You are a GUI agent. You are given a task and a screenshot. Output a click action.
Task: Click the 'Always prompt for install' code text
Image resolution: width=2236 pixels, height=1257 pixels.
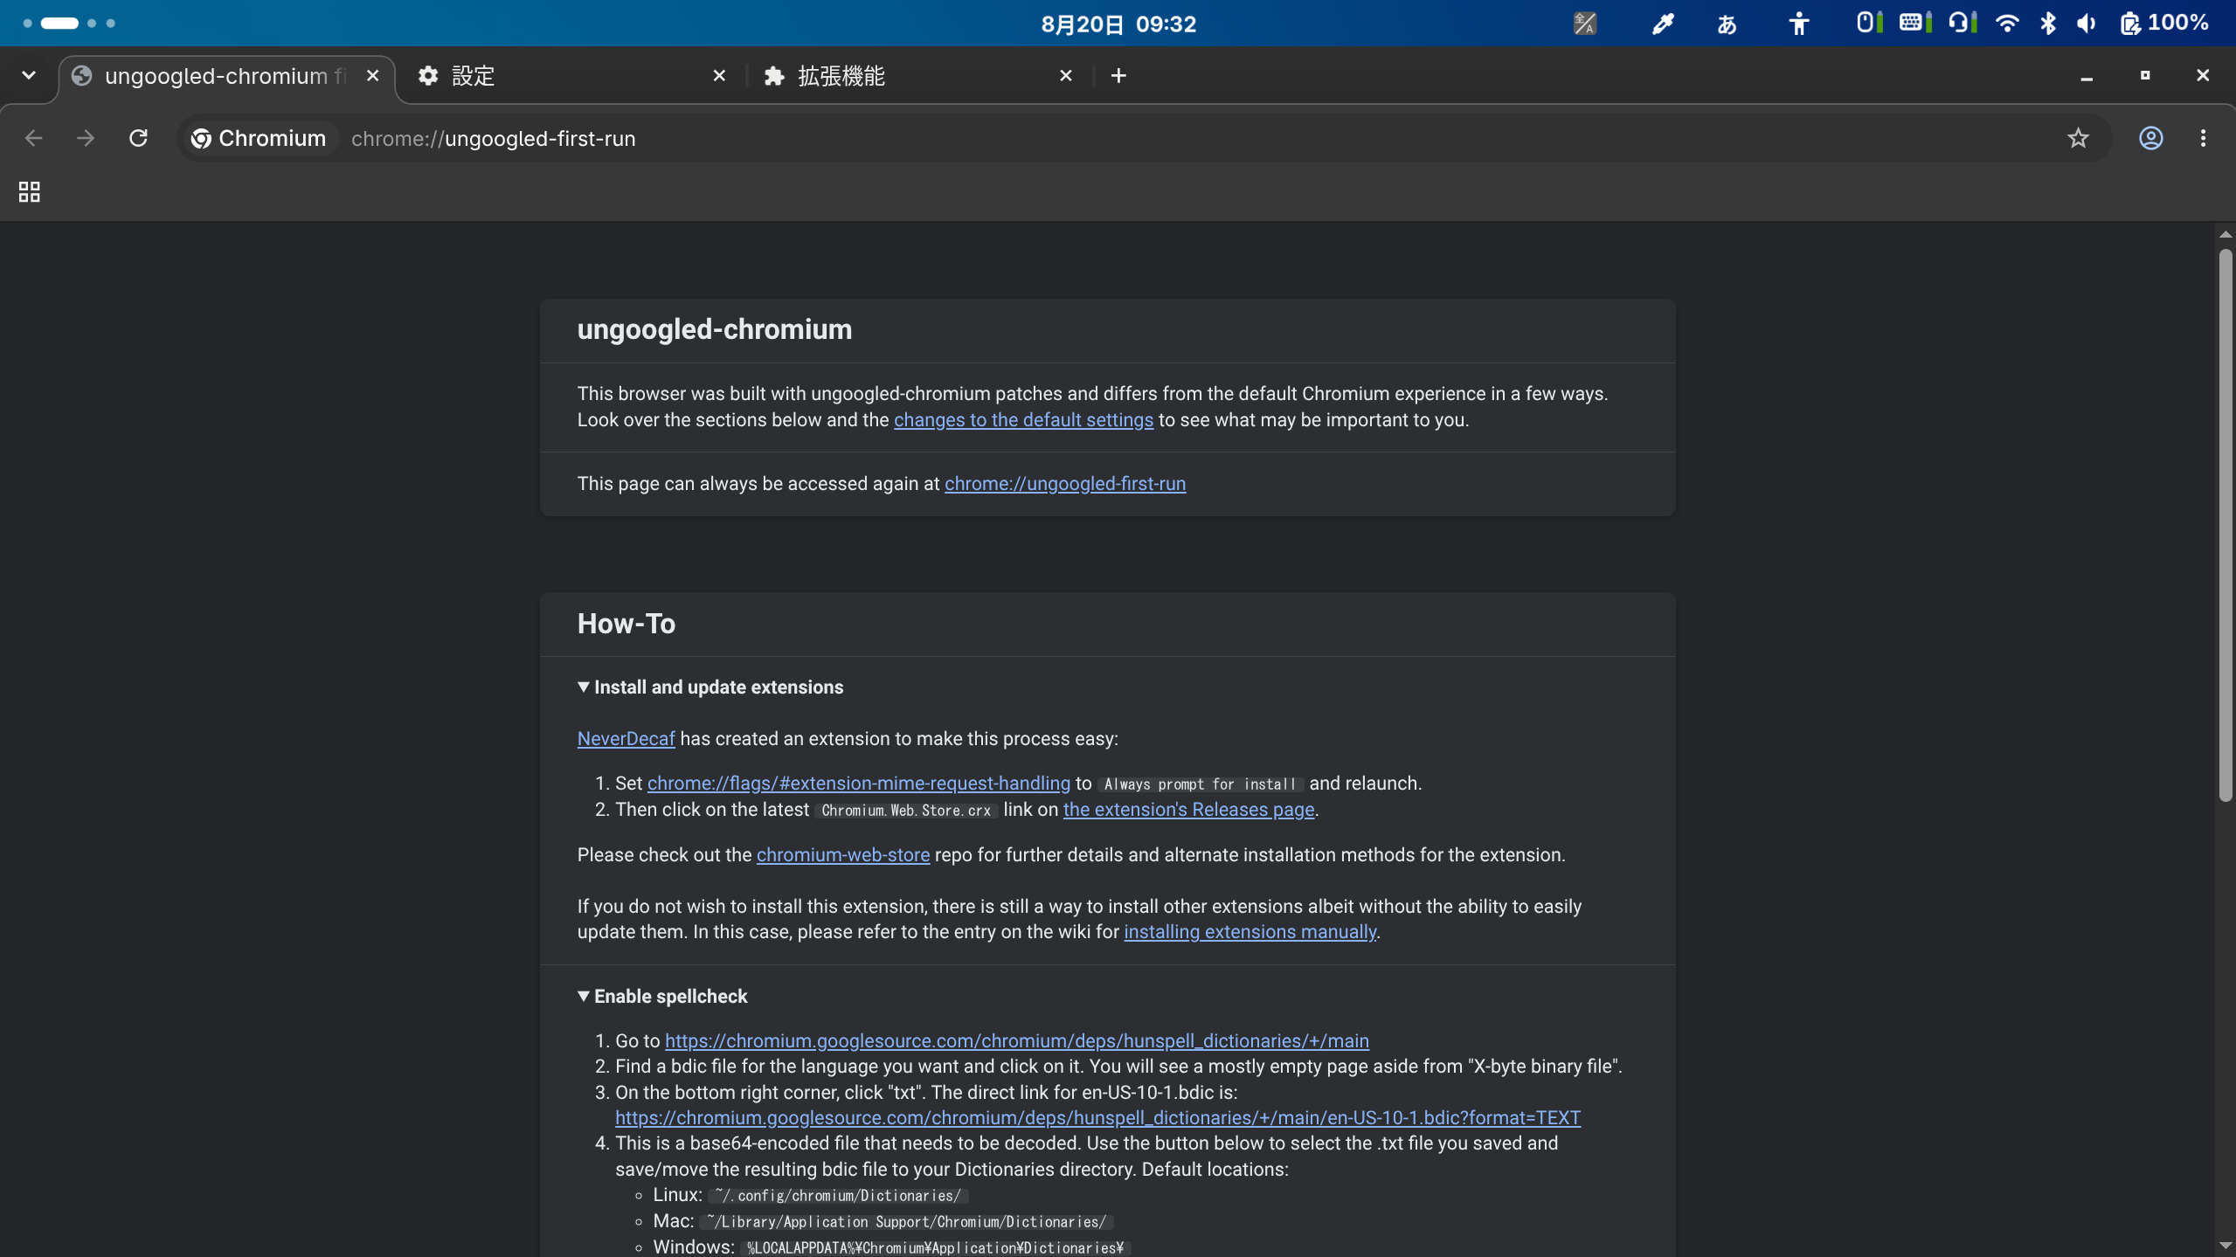click(x=1200, y=784)
